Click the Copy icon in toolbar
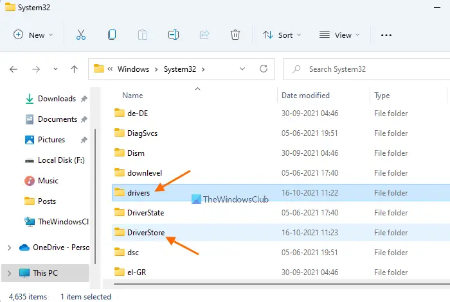Screen dimensions: 450x302 112,35
